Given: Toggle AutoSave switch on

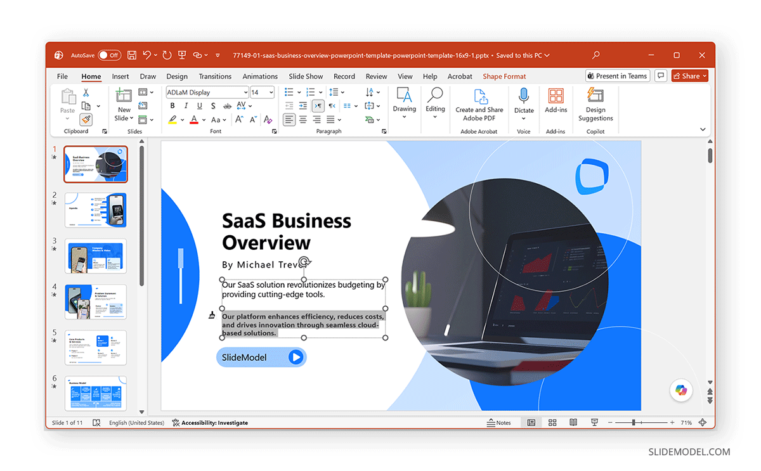Looking at the screenshot, I should pyautogui.click(x=109, y=55).
